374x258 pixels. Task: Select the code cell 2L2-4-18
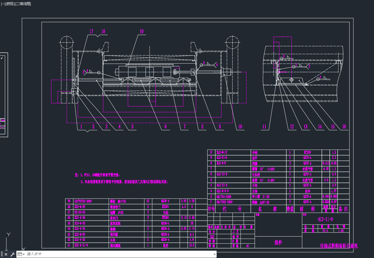(80, 206)
